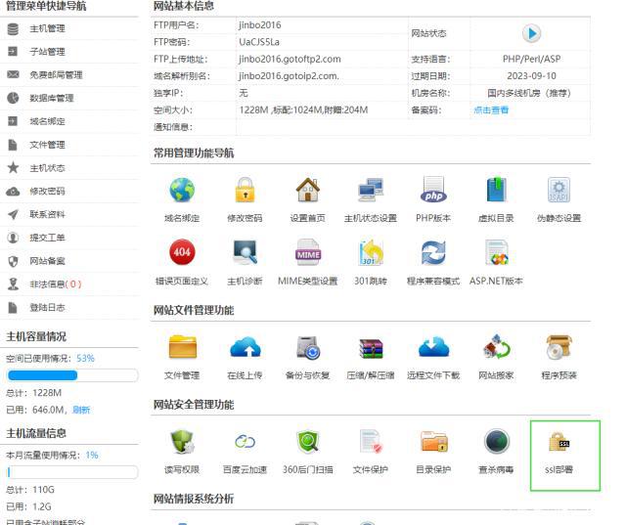The image size is (626, 525).
Task: Open ASP.NET版本 icon
Action: 496,252
